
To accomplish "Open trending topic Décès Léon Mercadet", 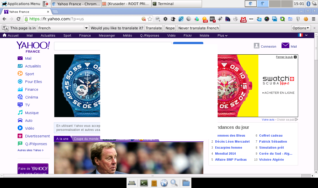I will pos(232,142).
